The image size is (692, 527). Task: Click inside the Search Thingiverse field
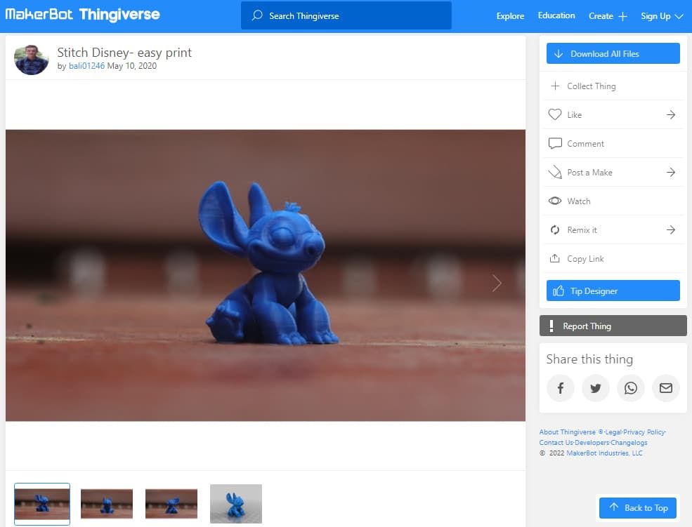(x=346, y=15)
